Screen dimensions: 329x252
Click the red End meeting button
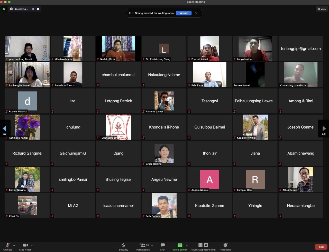pos(321,247)
